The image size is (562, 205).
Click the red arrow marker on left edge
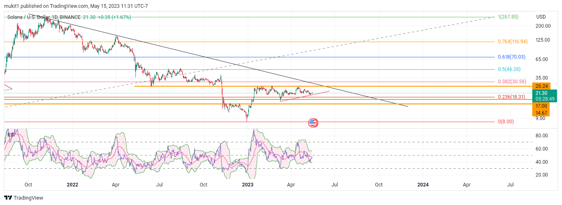tap(8, 87)
